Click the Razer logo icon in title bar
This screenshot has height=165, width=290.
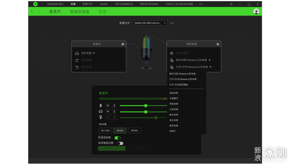35,4
